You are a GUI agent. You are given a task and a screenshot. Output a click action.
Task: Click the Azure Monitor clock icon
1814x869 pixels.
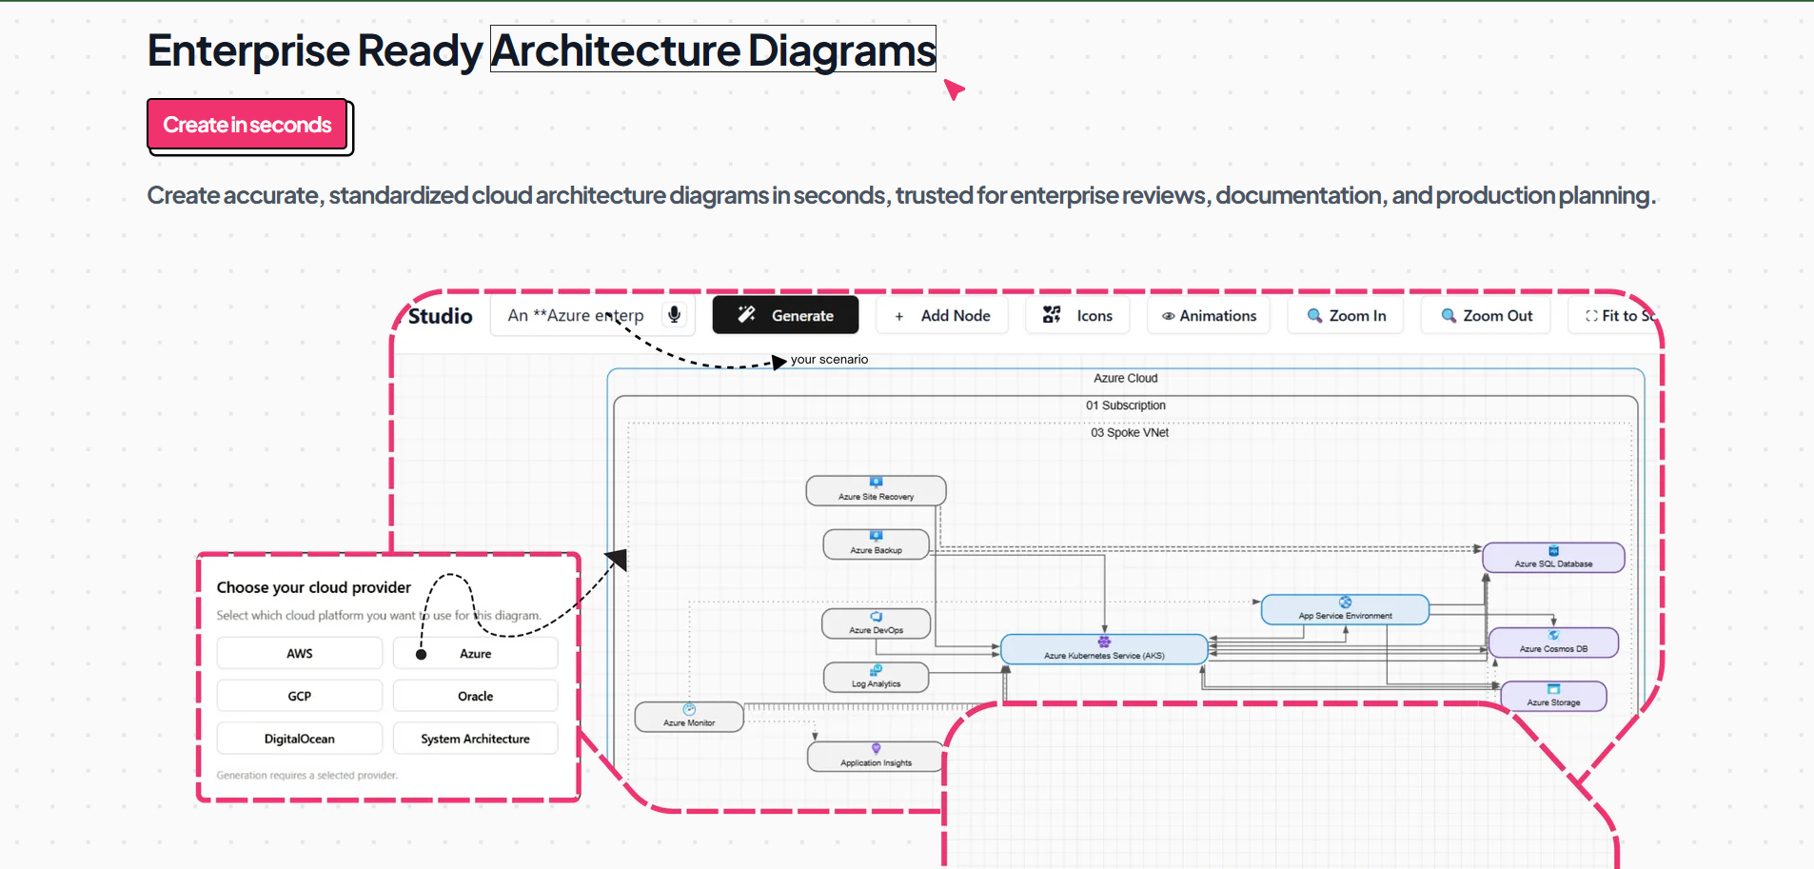(x=687, y=710)
